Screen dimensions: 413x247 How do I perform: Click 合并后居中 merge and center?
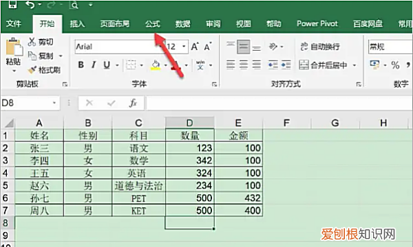(324, 64)
